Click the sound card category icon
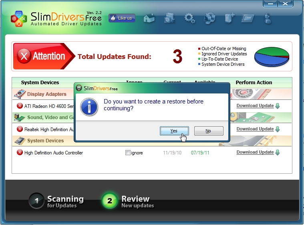This screenshot has width=304, height=225. (x=20, y=118)
